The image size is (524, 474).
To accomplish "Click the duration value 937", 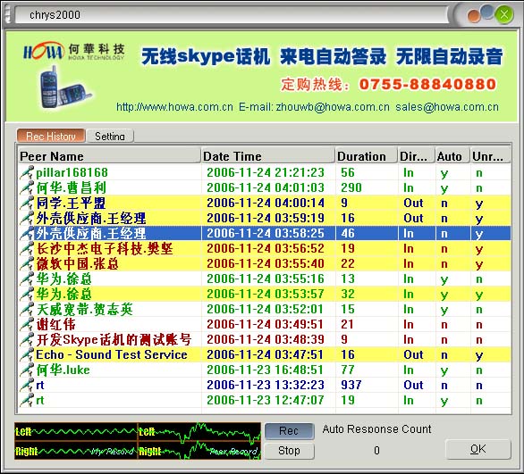I will click(x=351, y=385).
